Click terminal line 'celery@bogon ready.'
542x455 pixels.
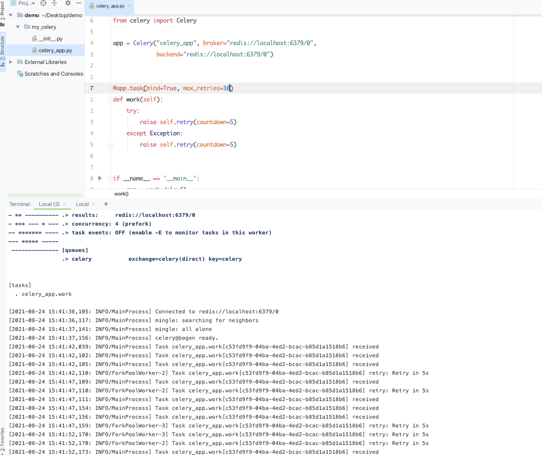(x=187, y=338)
